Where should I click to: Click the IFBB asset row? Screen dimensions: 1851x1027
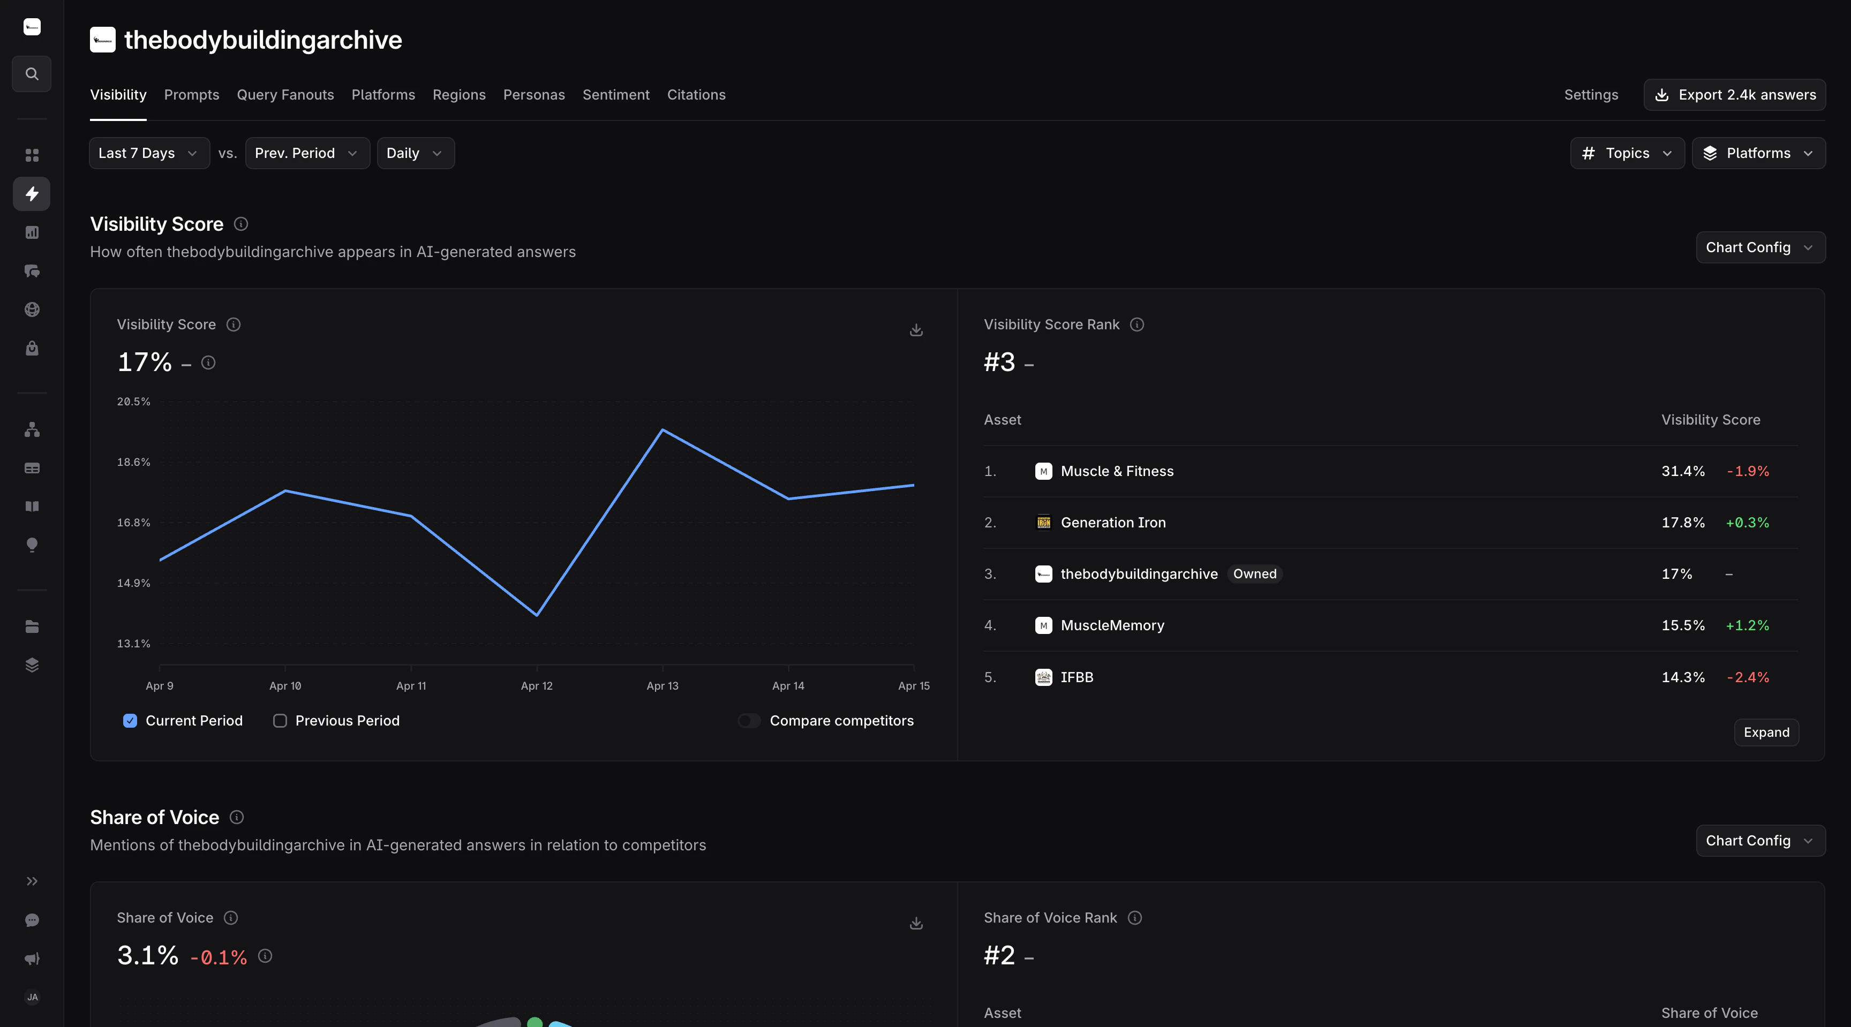(1391, 677)
